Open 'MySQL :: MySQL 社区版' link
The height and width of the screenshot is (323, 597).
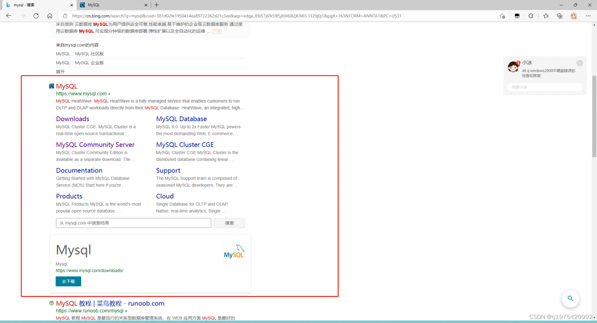click(x=80, y=54)
